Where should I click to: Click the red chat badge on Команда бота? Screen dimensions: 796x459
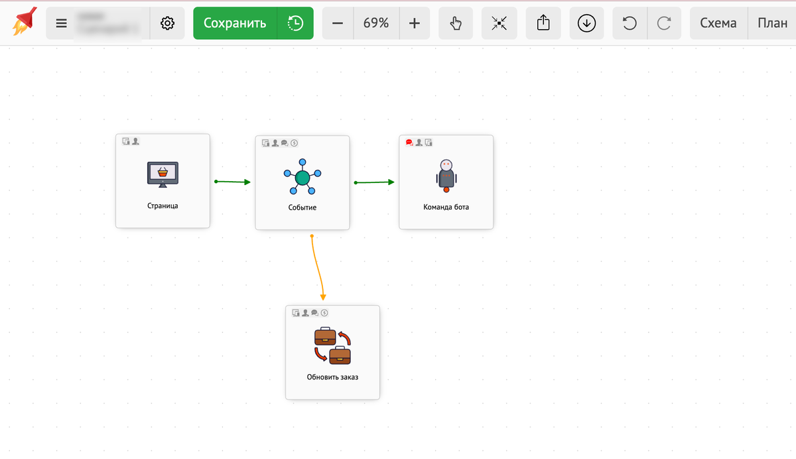coord(409,142)
